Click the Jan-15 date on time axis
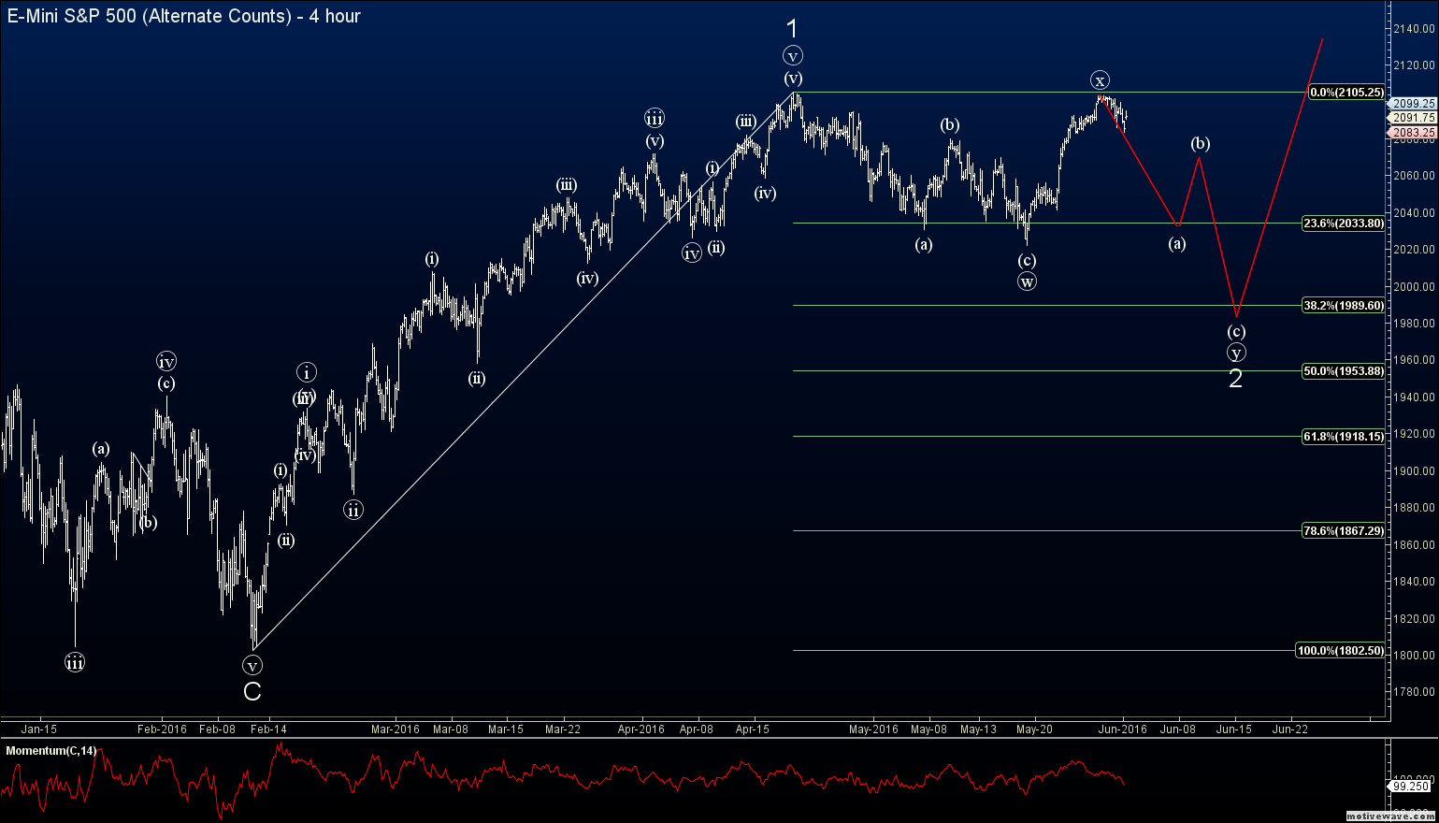 (39, 729)
